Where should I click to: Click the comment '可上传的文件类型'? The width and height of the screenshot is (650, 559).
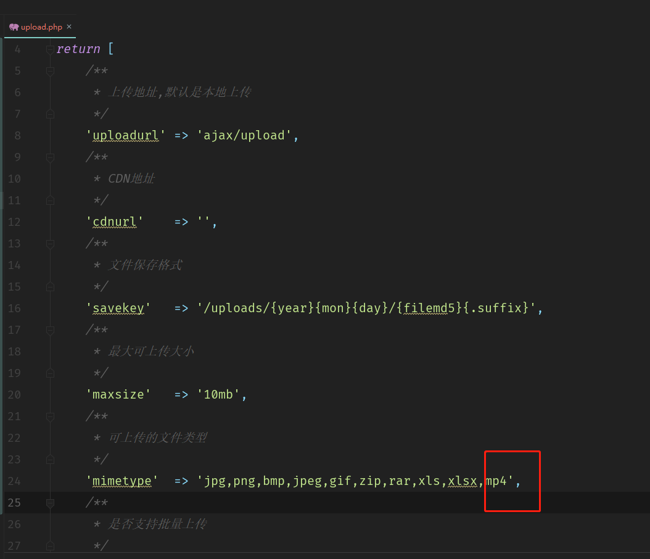click(x=157, y=437)
